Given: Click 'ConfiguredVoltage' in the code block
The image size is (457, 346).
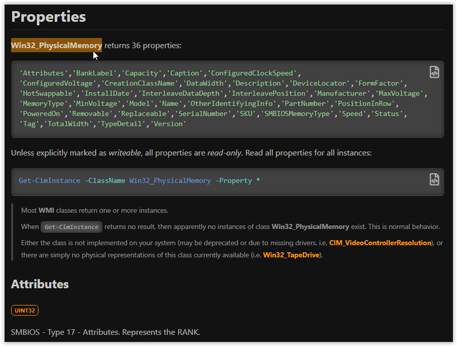Looking at the screenshot, I should tap(58, 83).
